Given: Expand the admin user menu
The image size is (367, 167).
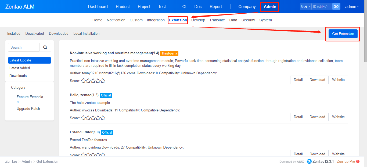Looking at the screenshot, I should pyautogui.click(x=352, y=7).
